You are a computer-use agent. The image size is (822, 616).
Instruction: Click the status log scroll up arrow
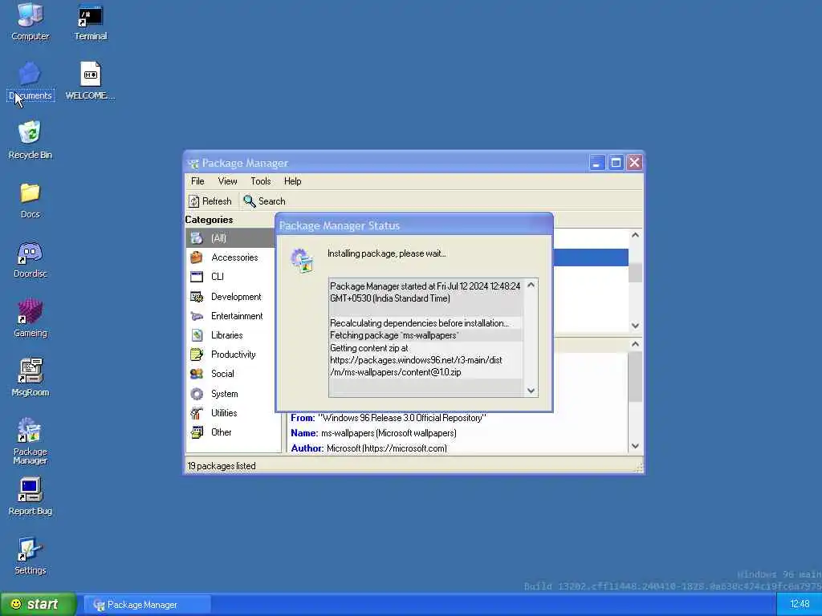click(x=531, y=285)
